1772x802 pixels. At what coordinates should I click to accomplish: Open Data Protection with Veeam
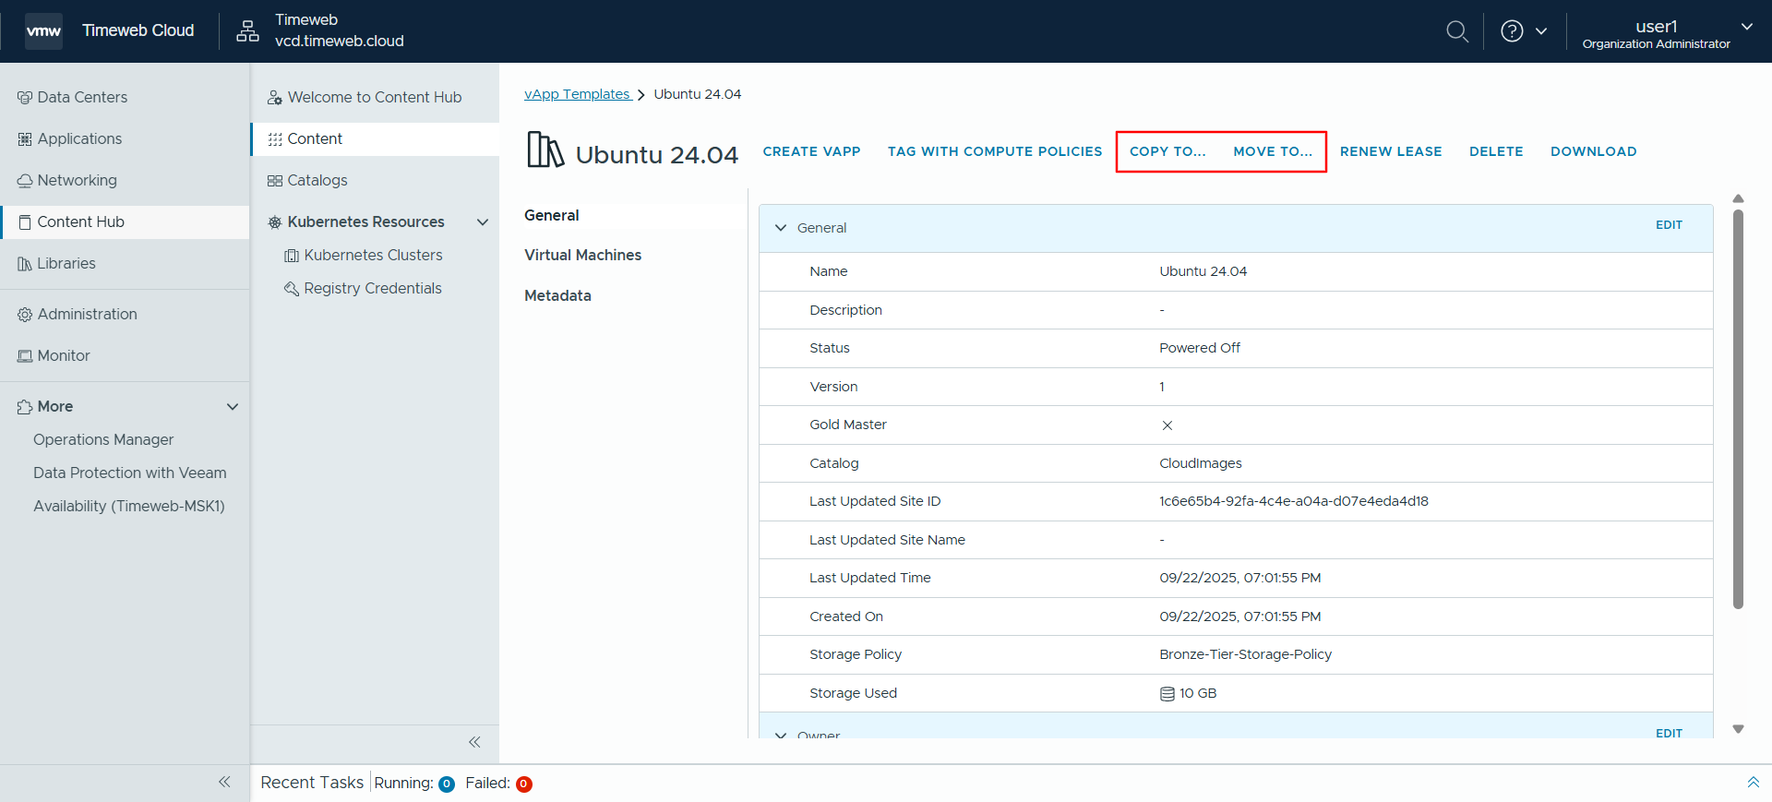click(x=130, y=473)
